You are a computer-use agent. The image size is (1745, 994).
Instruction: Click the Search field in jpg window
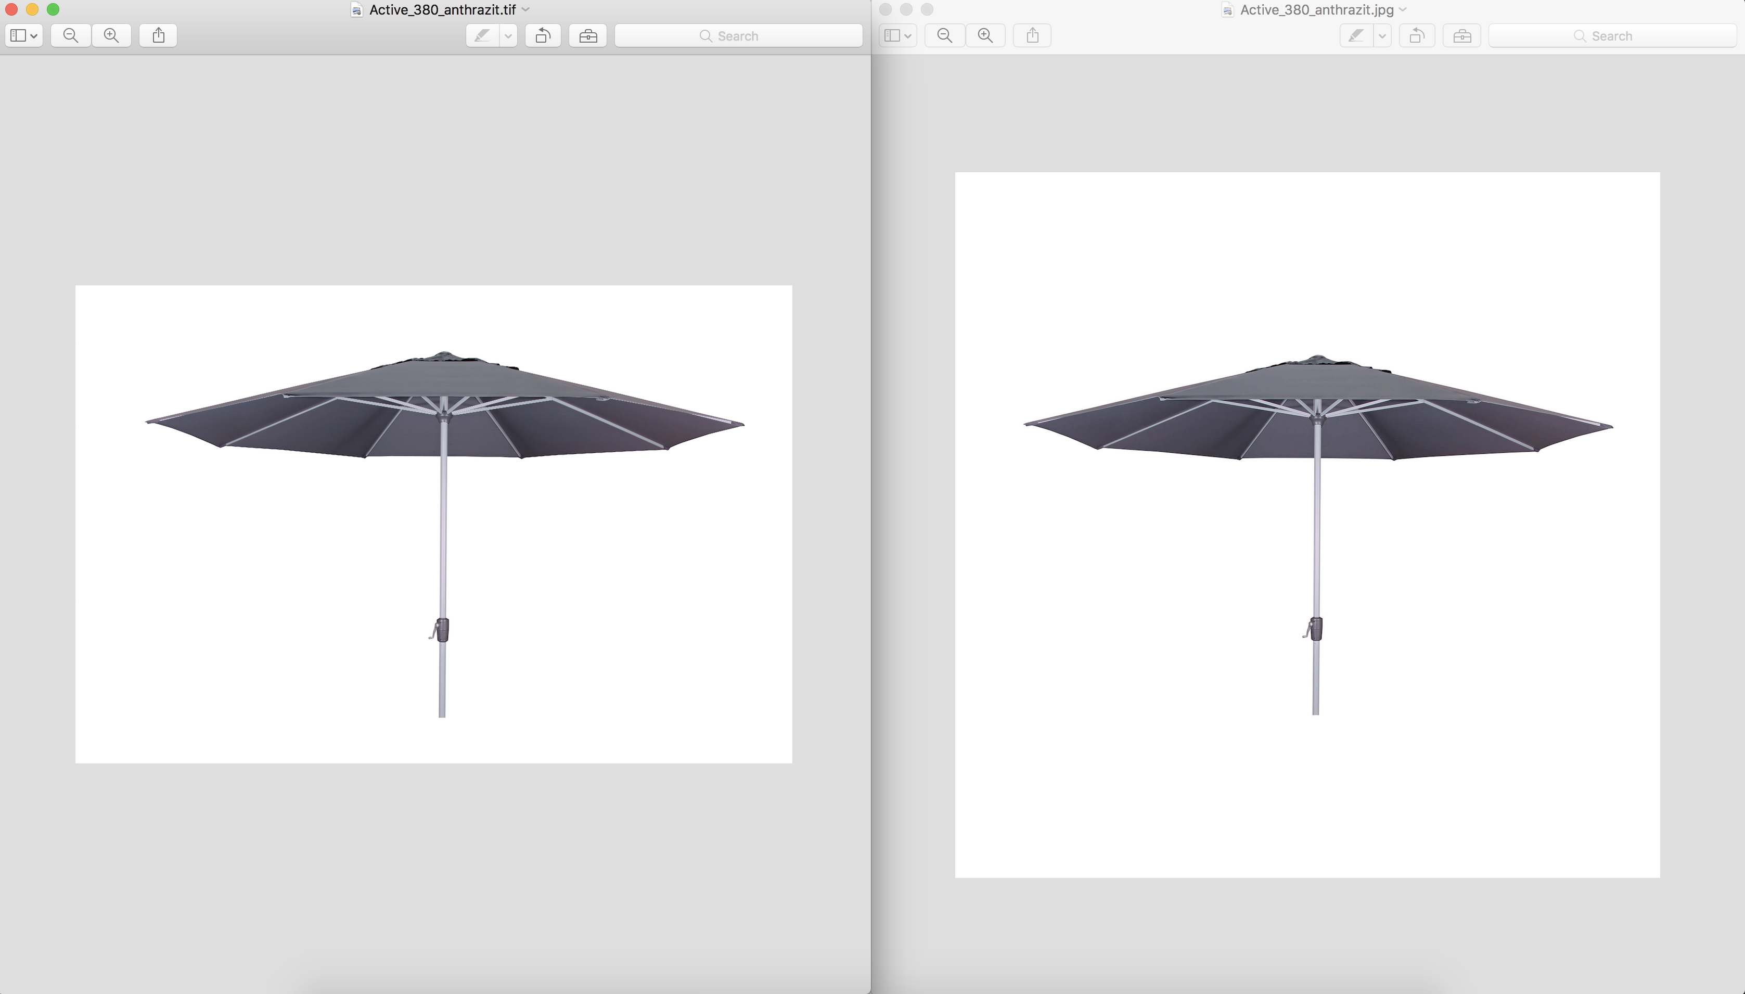[1612, 35]
